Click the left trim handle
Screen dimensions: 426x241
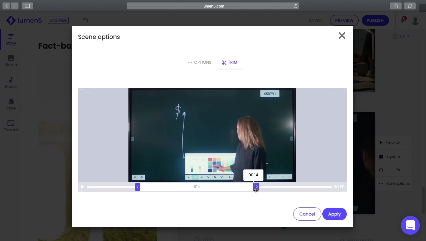coord(138,187)
